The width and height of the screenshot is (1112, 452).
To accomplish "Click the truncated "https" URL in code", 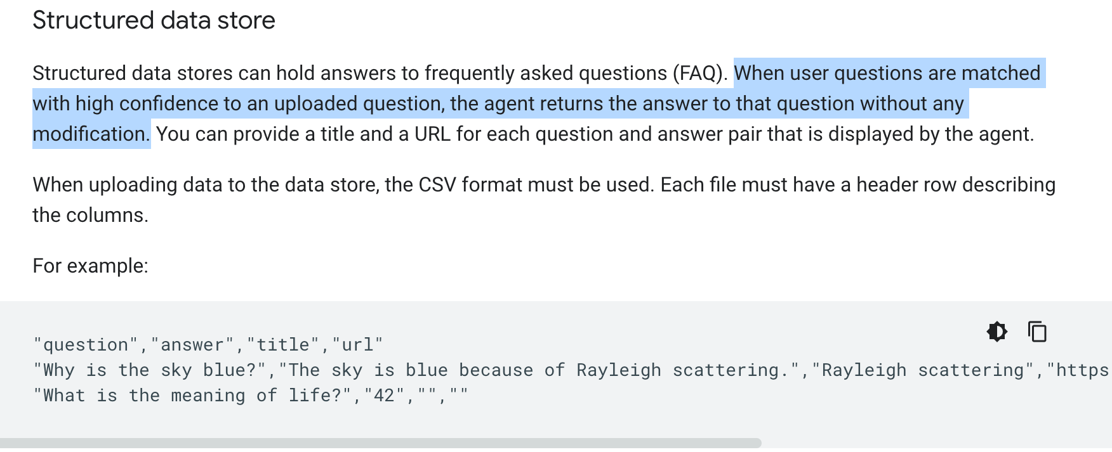I will pyautogui.click(x=1082, y=370).
